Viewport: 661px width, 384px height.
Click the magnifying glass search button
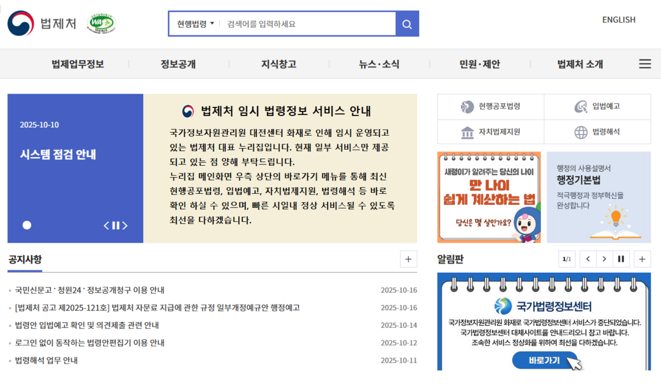pyautogui.click(x=407, y=24)
